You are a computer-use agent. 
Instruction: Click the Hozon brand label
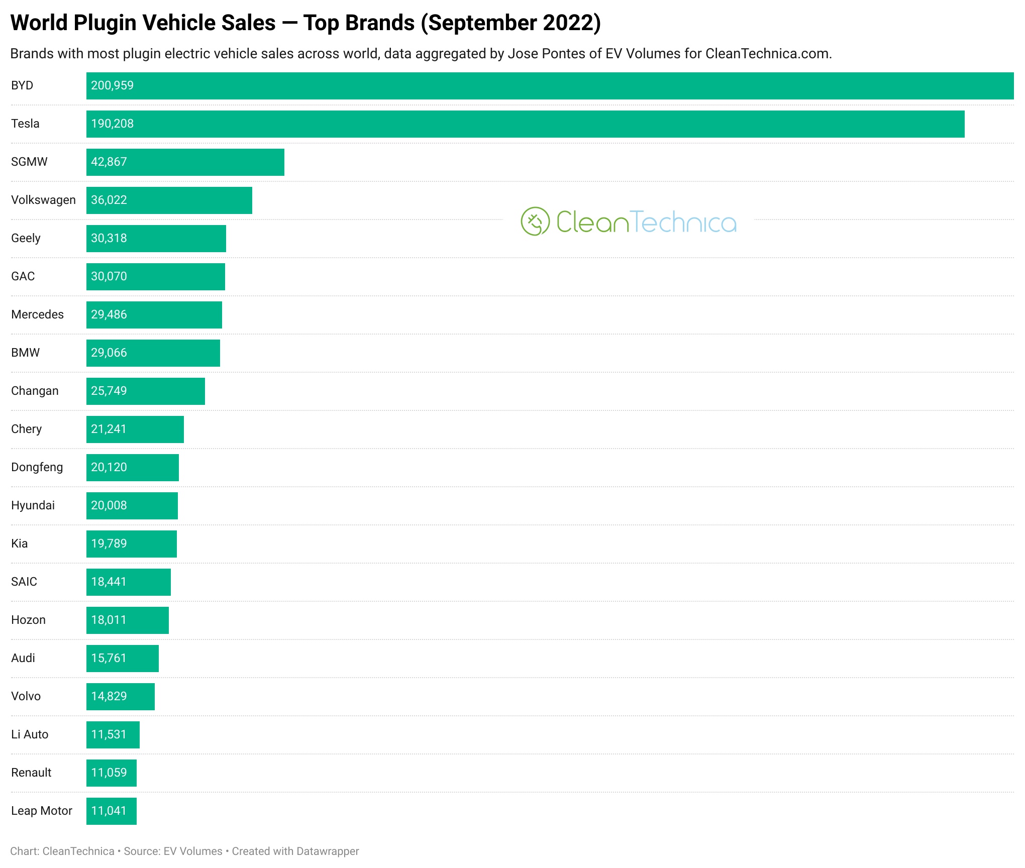(x=29, y=620)
